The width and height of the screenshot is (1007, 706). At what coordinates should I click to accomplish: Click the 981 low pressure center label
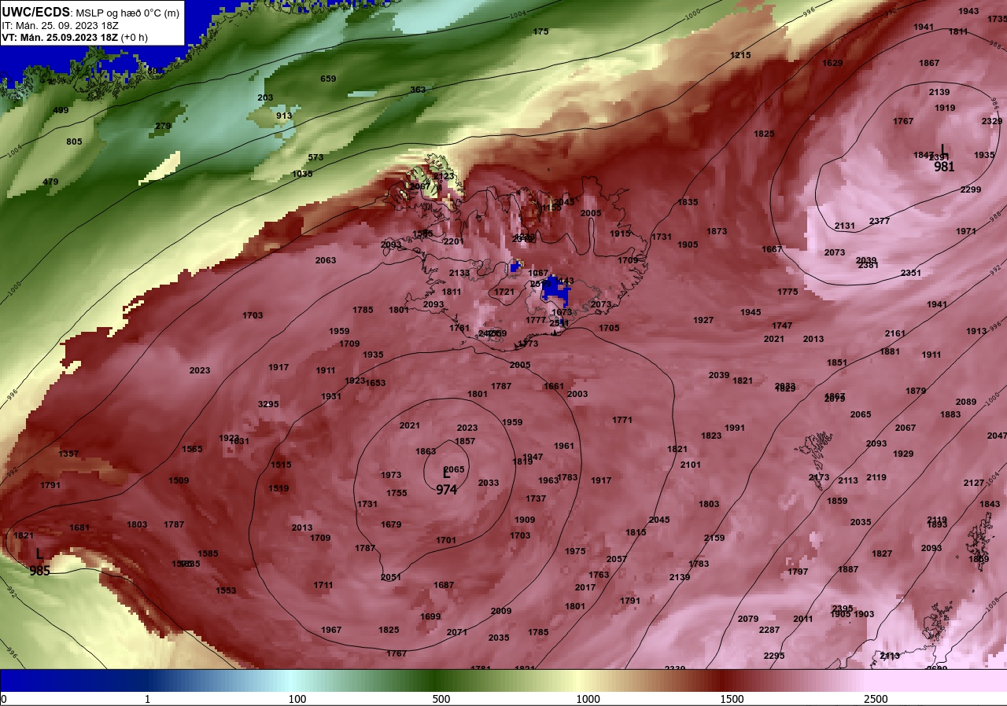944,167
